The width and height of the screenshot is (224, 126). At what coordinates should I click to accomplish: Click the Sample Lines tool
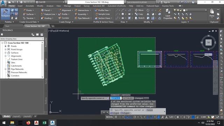coord(102,14)
